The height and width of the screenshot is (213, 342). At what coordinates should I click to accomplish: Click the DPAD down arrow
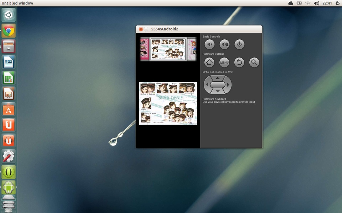pos(218,91)
